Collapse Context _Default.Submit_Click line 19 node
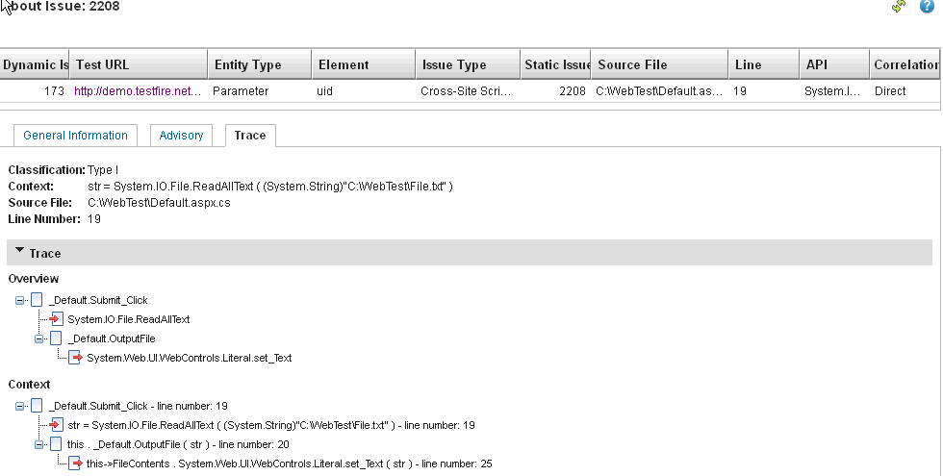The image size is (943, 476). pos(20,406)
